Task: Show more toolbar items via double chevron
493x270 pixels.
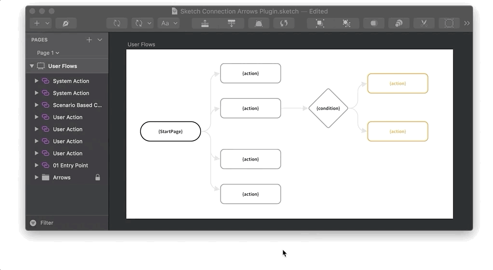Action: (467, 23)
